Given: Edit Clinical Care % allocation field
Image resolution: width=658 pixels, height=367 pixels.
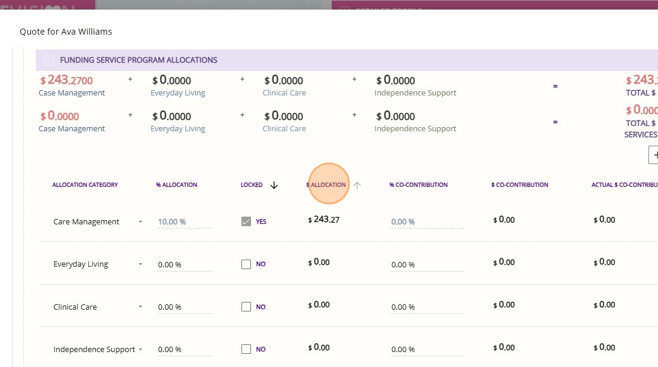Looking at the screenshot, I should (185, 307).
